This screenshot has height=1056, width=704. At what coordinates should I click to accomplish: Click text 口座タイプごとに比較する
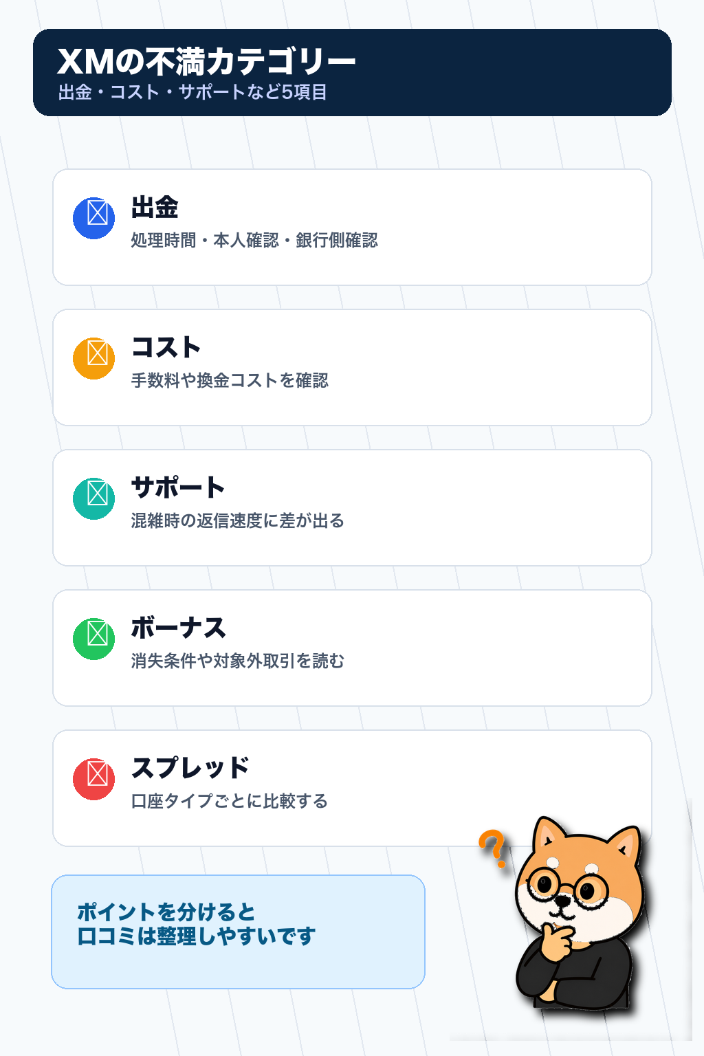click(229, 801)
